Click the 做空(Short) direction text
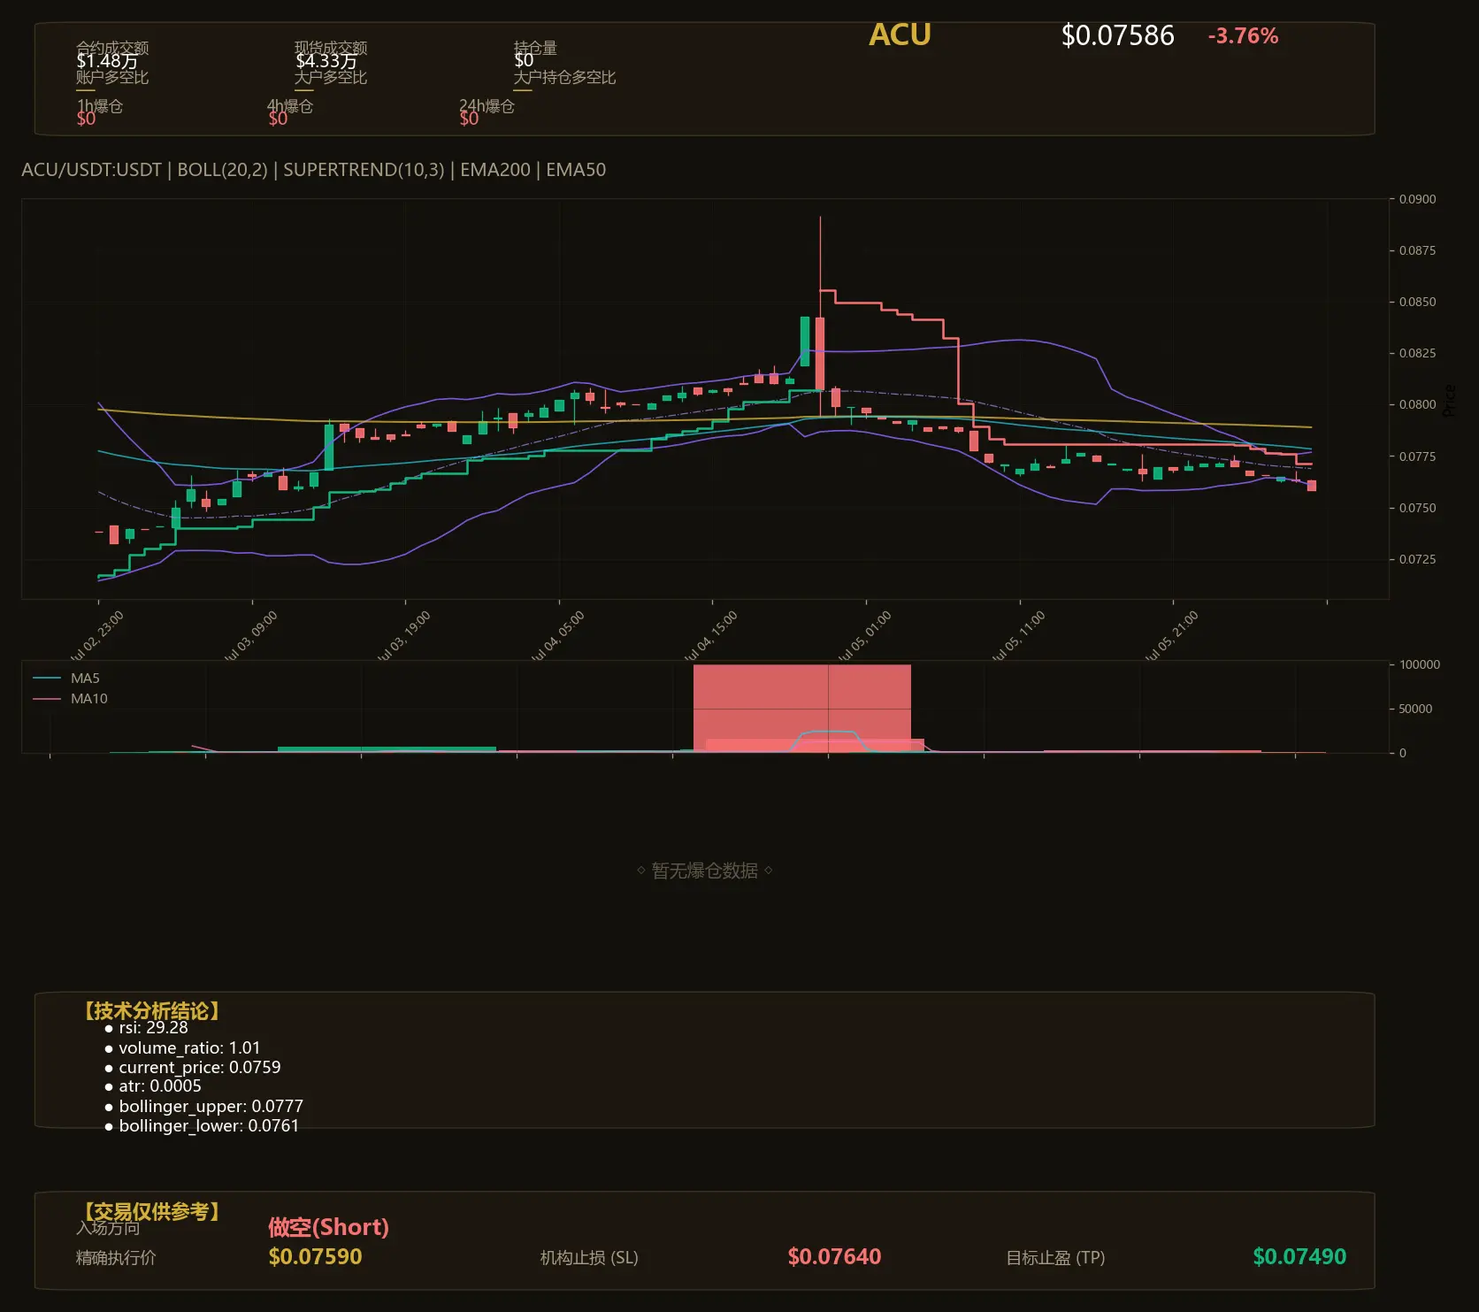The height and width of the screenshot is (1312, 1479). (329, 1227)
